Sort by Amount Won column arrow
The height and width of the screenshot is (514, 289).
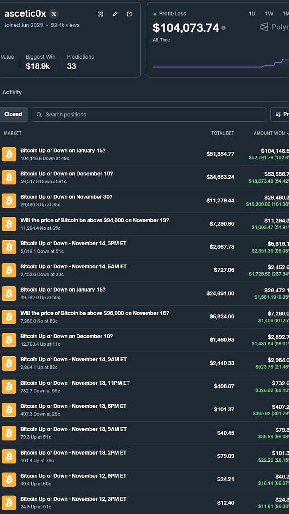coord(287,133)
